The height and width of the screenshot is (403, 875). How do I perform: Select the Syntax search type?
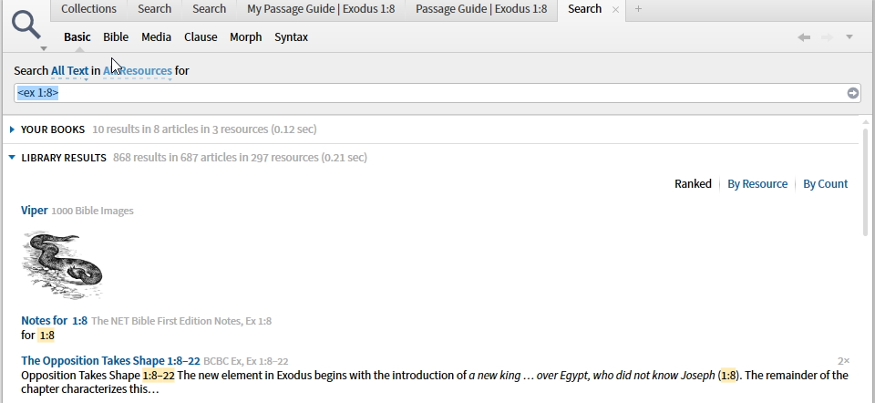[292, 37]
